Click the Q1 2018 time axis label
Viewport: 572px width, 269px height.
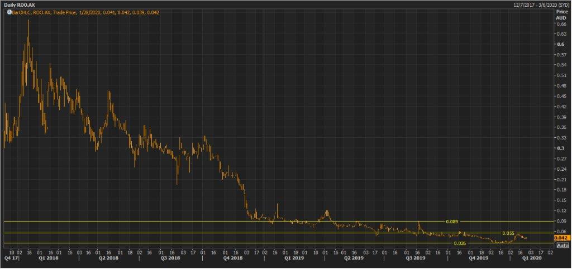tap(49, 258)
